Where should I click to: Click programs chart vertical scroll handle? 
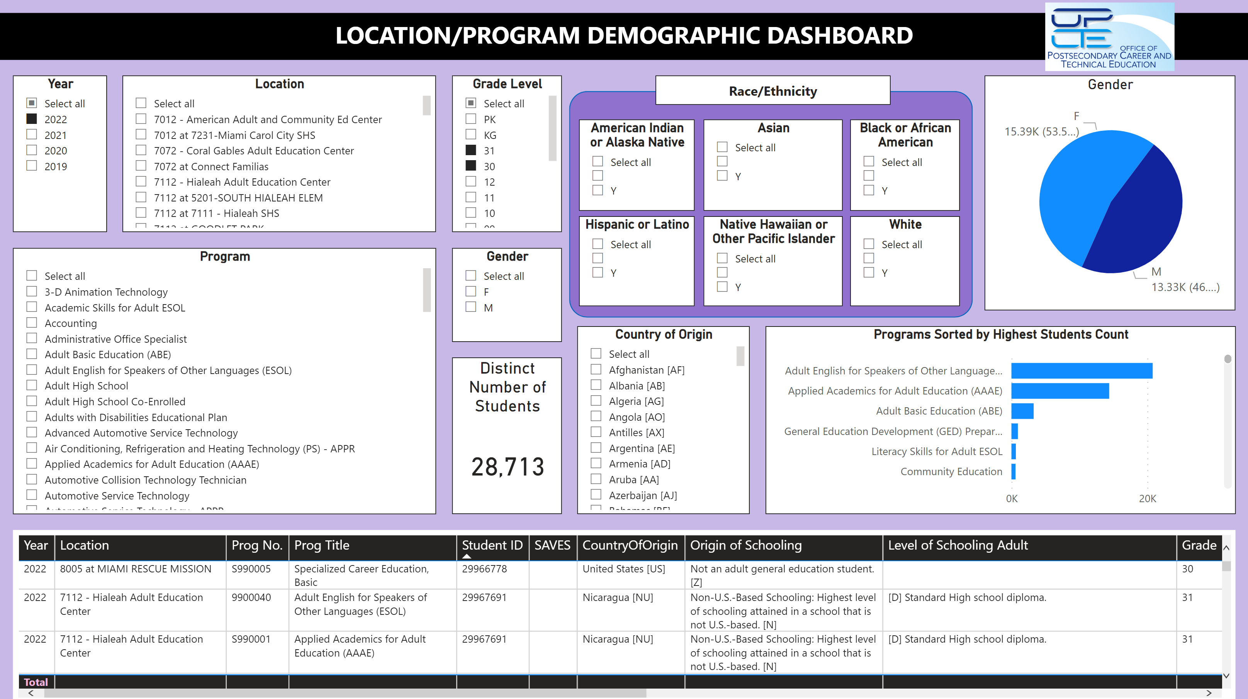(x=1228, y=359)
